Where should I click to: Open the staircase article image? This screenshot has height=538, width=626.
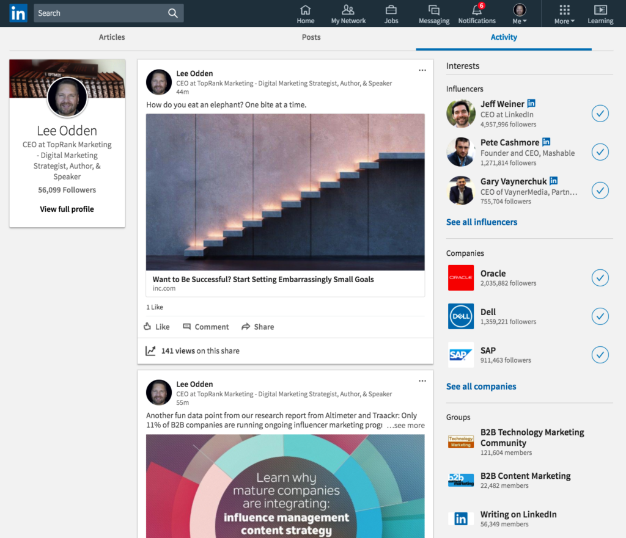point(285,192)
